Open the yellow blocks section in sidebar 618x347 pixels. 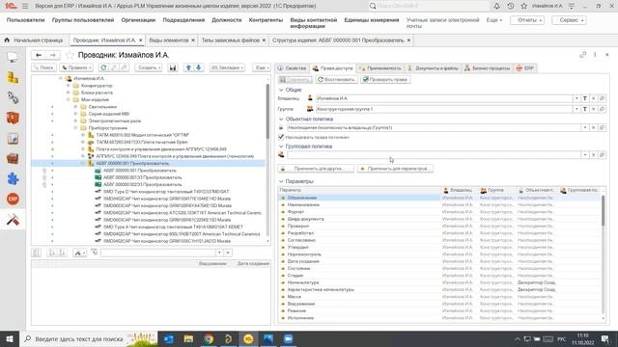[x=13, y=78]
